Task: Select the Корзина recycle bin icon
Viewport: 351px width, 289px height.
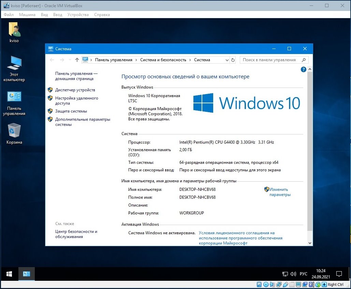Action: coord(14,133)
